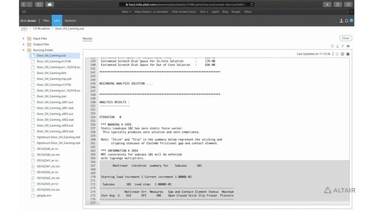Click file icon for OS162540_inc.txt

coord(33,155)
